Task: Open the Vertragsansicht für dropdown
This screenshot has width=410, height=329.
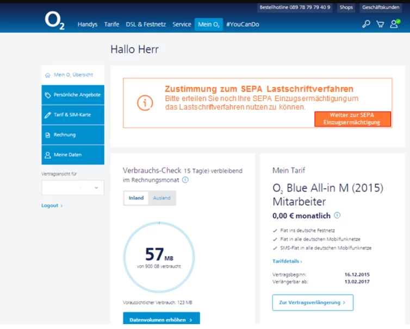Action: (73, 187)
